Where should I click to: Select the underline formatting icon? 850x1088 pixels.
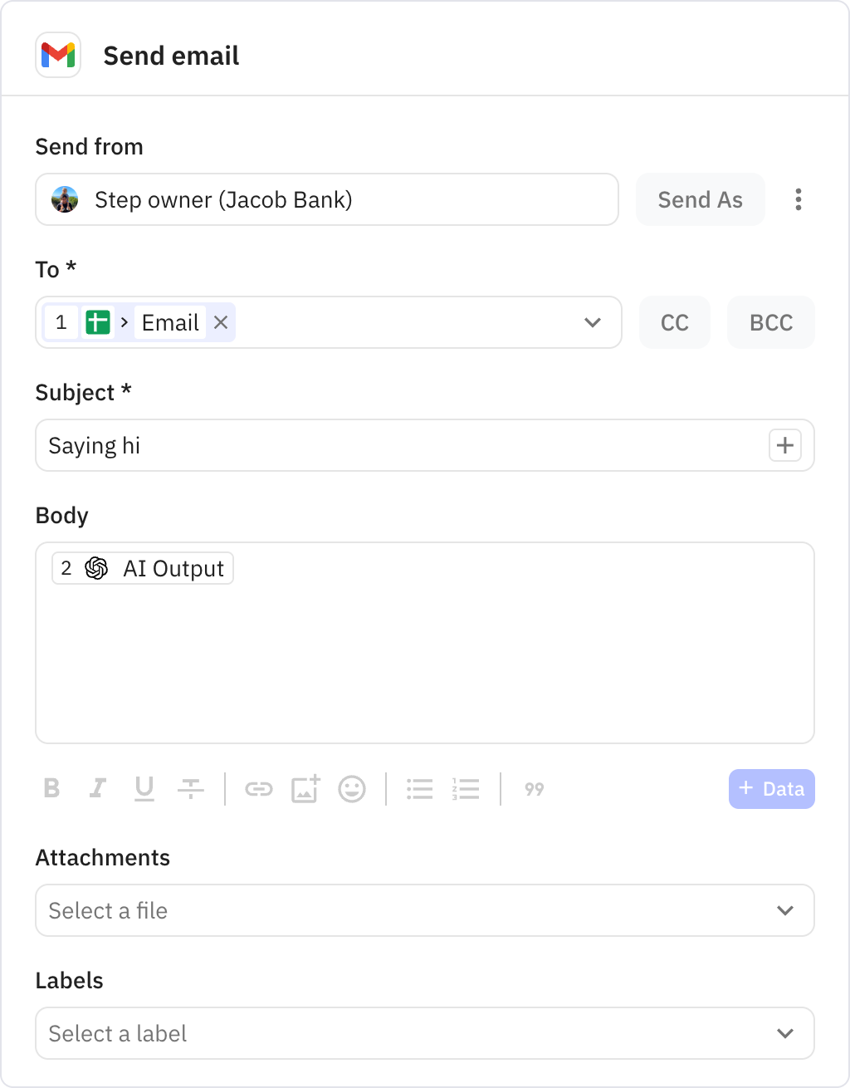click(144, 789)
